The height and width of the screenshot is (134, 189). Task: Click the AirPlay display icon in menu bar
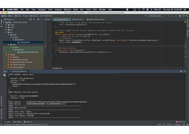tap(135, 9)
